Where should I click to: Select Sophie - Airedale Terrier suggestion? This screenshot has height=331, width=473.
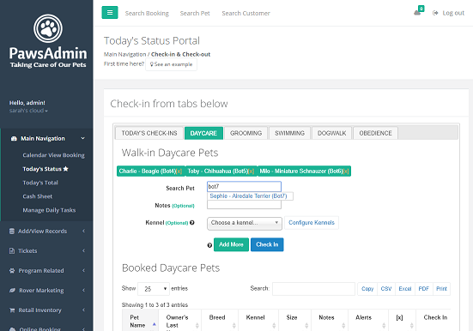249,196
